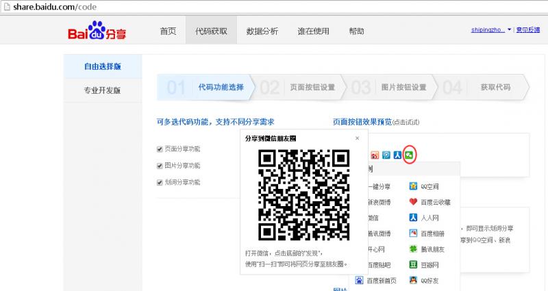Click the 意见反馈 link
Screen dimensions: 548x291
[528, 30]
